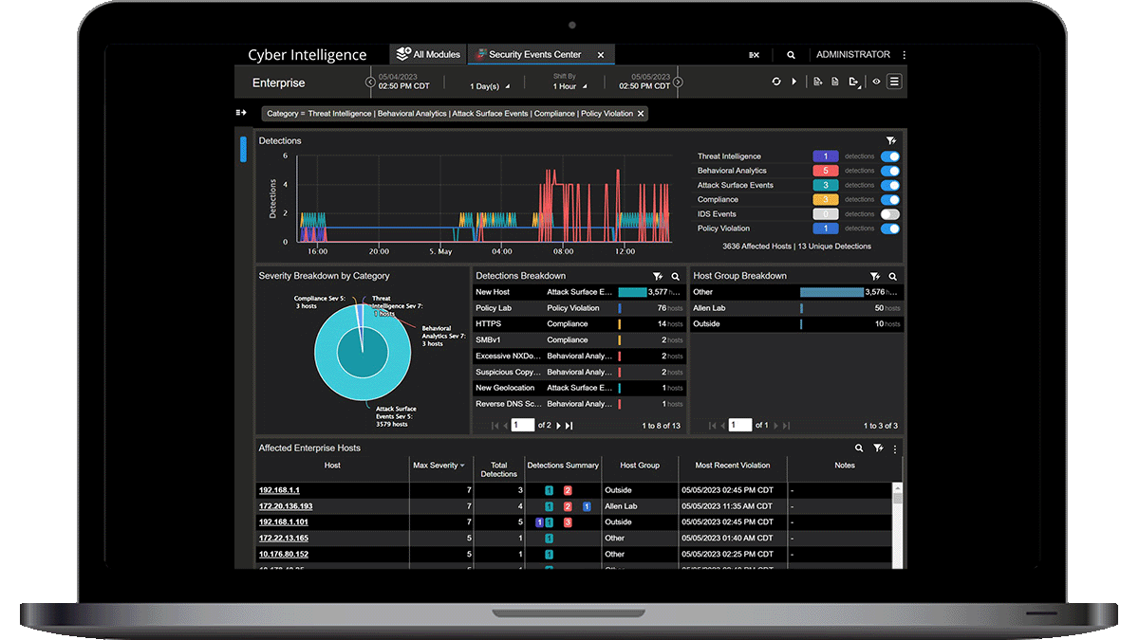This screenshot has height=640, width=1139.
Task: Open host link 192.168.1.1
Action: coord(279,490)
